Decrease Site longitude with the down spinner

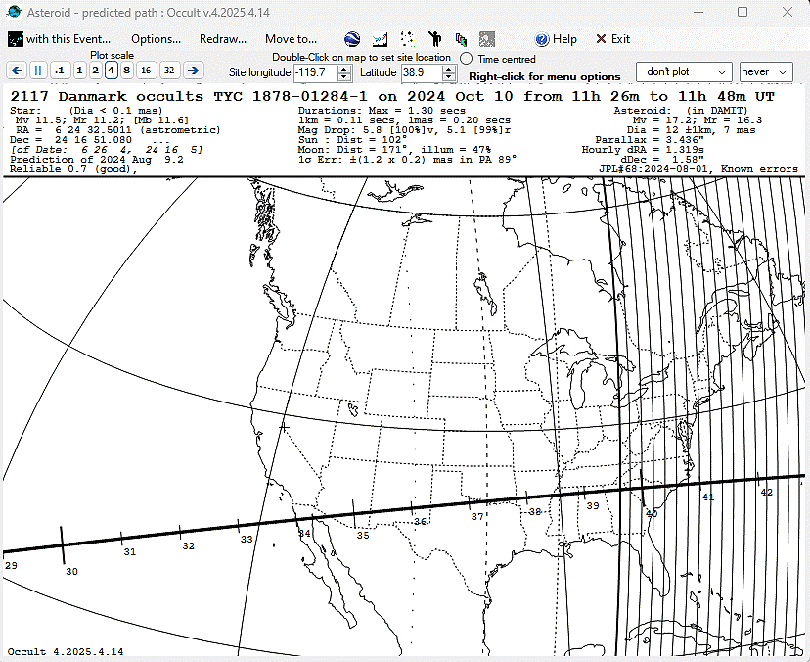[344, 76]
